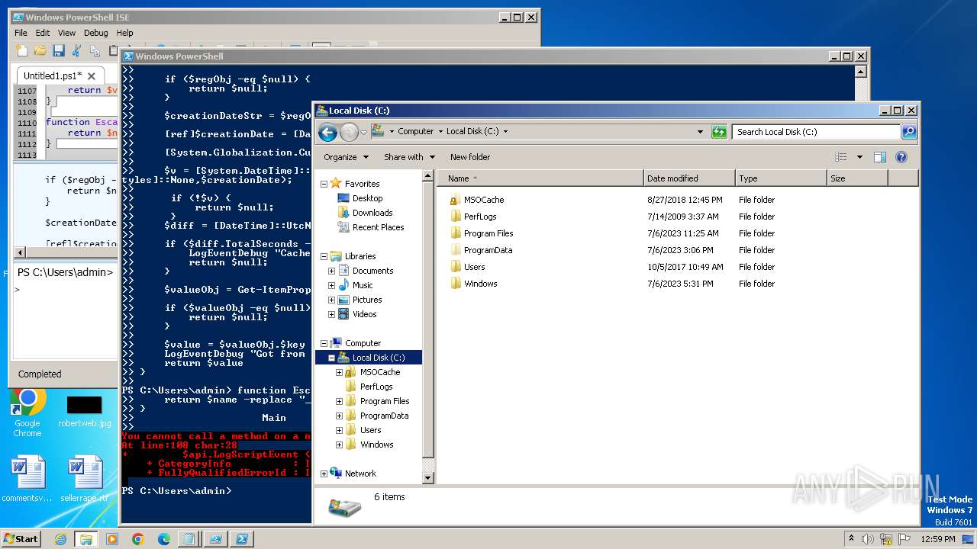Select the sellerrape.rtf desktop document

click(x=84, y=480)
